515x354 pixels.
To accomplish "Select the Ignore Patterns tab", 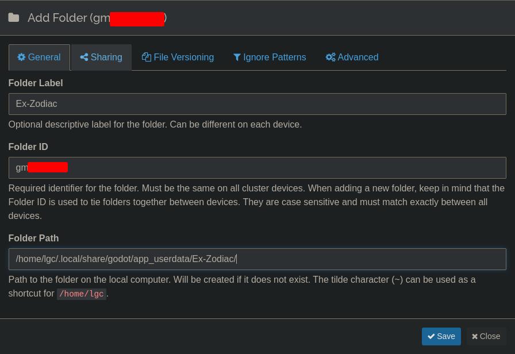I will (270, 57).
